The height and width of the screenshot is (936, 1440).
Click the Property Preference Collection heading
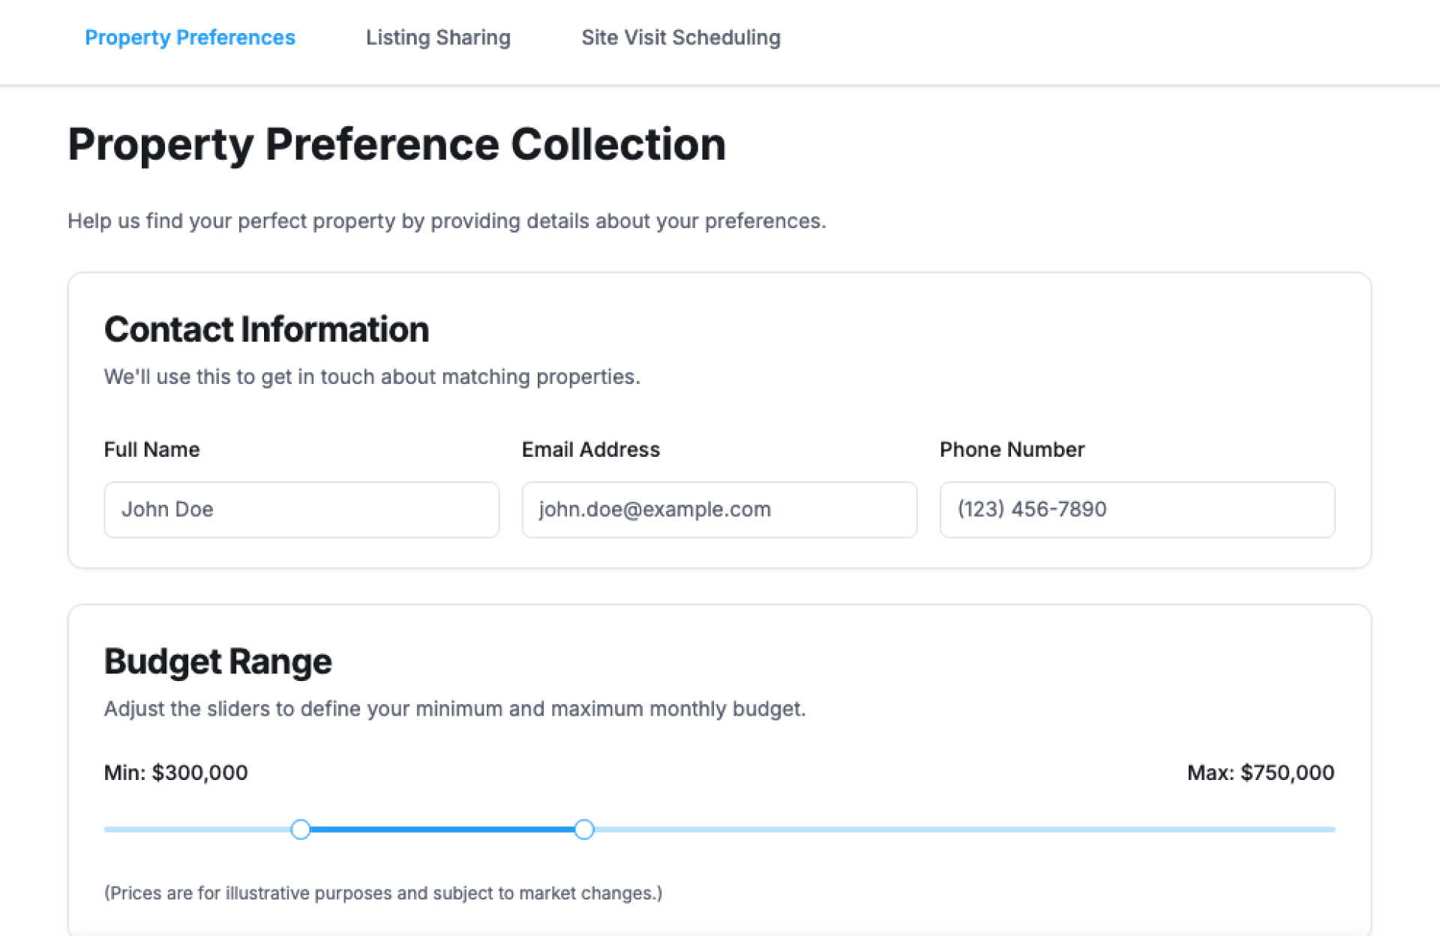[x=396, y=144]
